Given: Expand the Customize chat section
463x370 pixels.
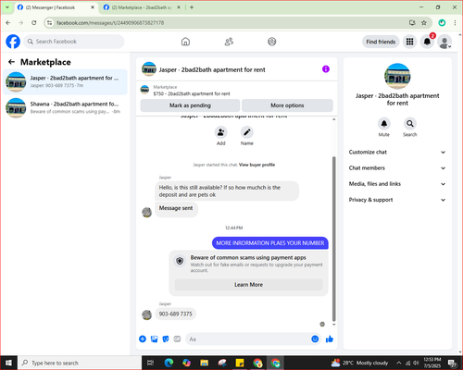Looking at the screenshot, I should tap(397, 152).
